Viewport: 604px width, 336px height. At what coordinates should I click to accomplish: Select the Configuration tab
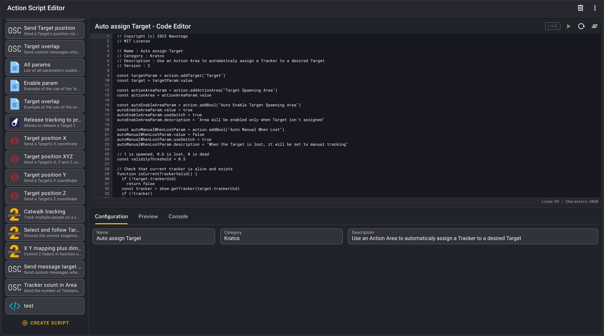pyautogui.click(x=111, y=216)
